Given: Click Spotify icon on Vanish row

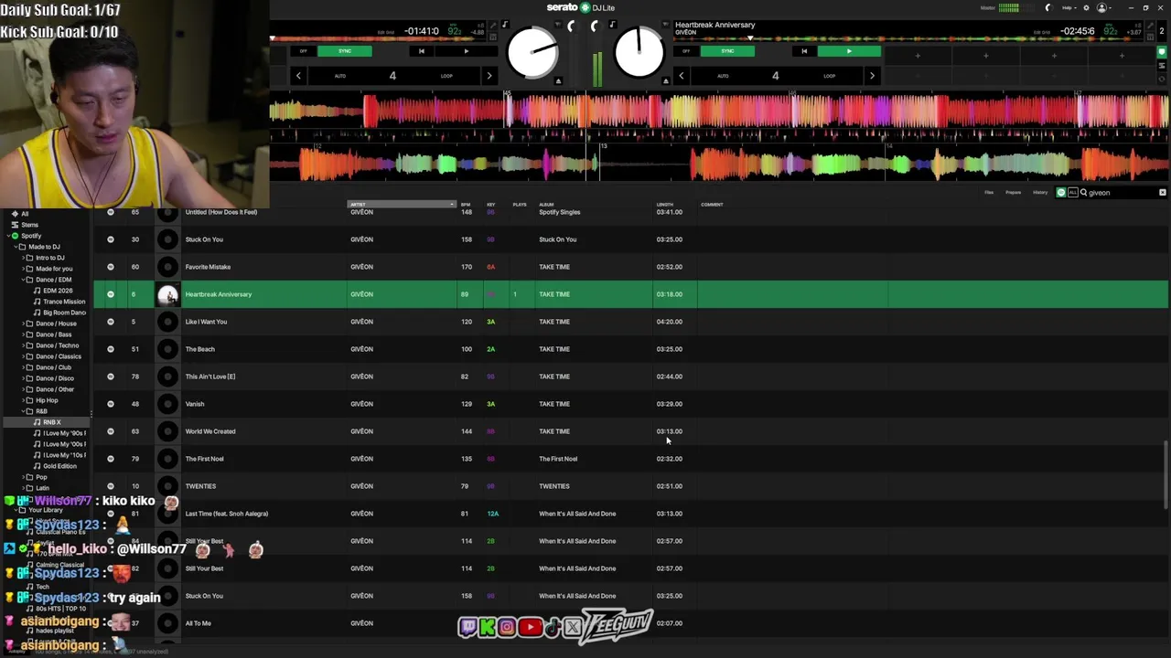Looking at the screenshot, I should click(111, 404).
